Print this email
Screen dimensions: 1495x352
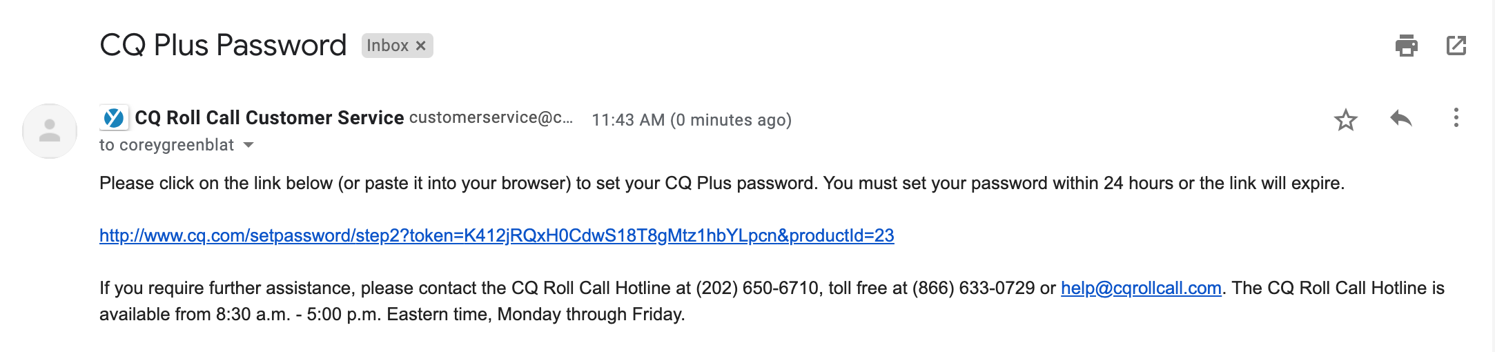point(1406,46)
